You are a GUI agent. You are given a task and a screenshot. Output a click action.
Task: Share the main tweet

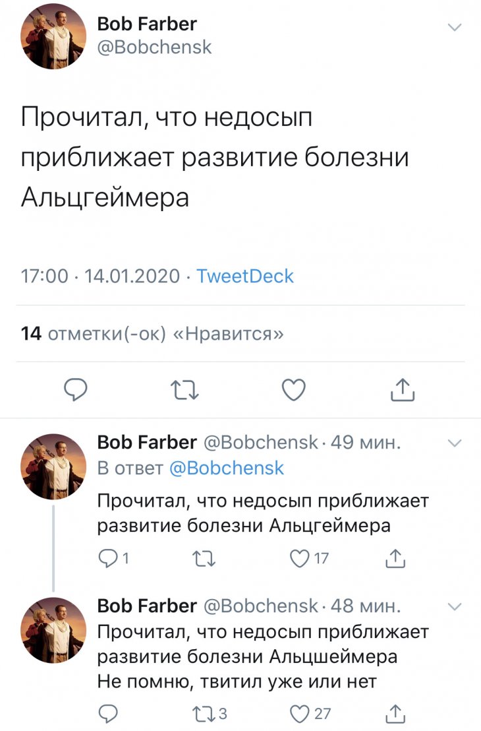402,391
